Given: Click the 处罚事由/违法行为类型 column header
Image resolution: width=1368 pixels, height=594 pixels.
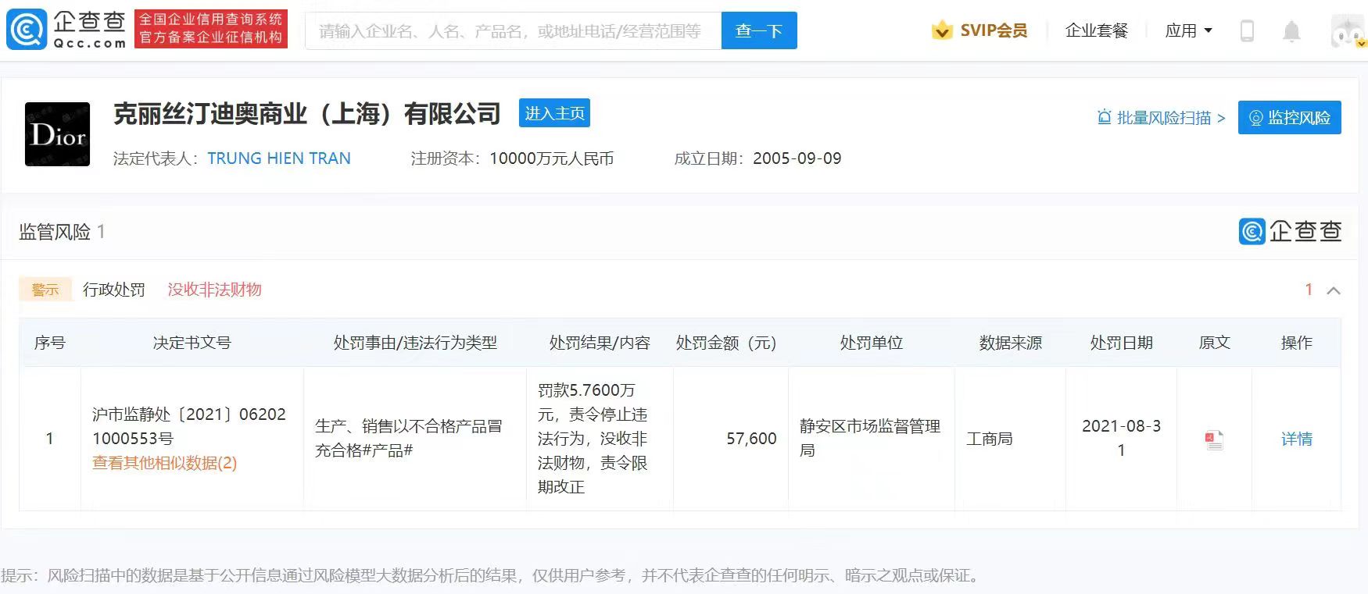Looking at the screenshot, I should coord(415,343).
